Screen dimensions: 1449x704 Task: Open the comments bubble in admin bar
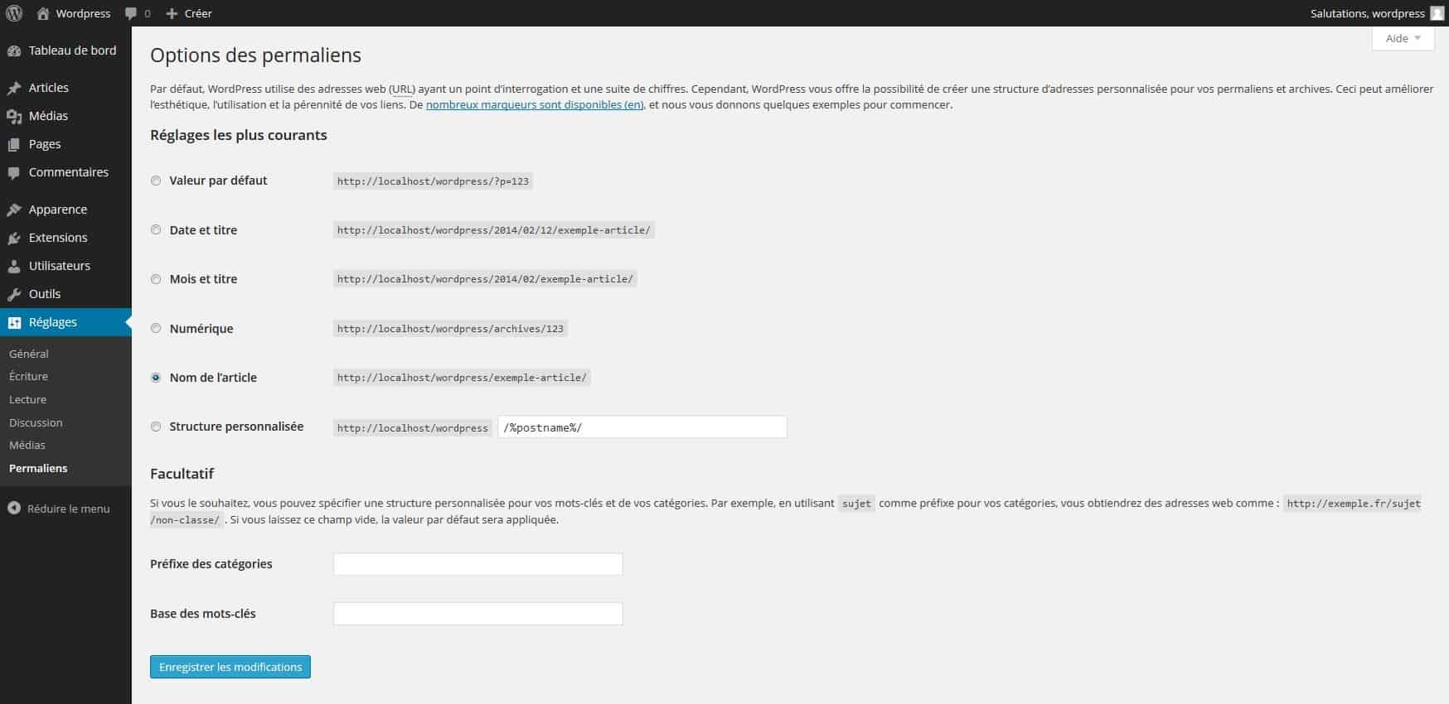[131, 14]
